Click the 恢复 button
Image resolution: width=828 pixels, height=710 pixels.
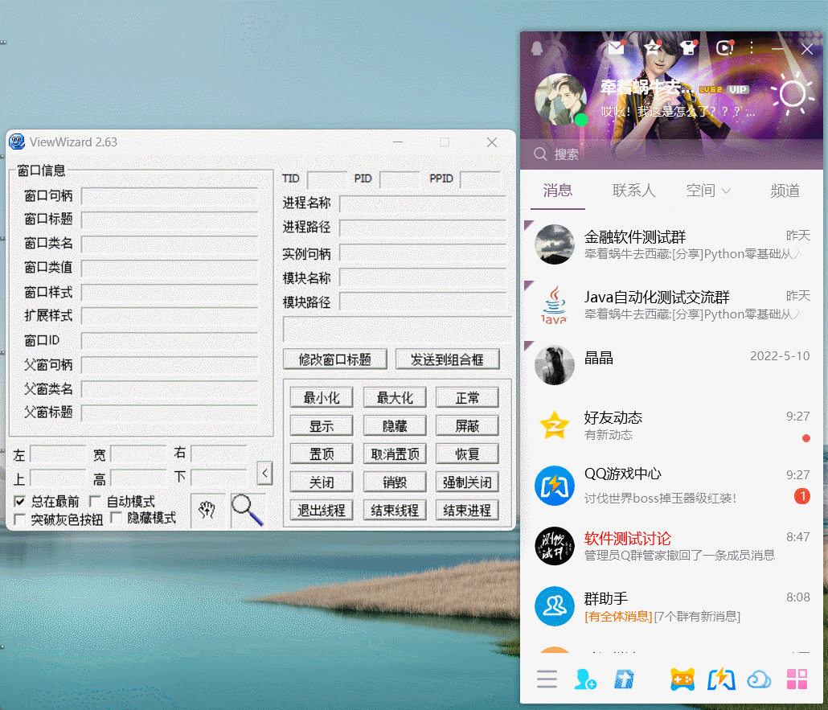pyautogui.click(x=467, y=454)
